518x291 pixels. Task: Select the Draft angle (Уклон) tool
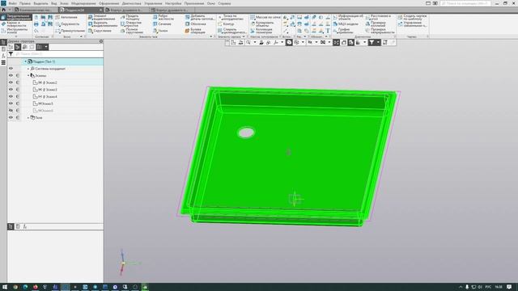click(x=160, y=31)
